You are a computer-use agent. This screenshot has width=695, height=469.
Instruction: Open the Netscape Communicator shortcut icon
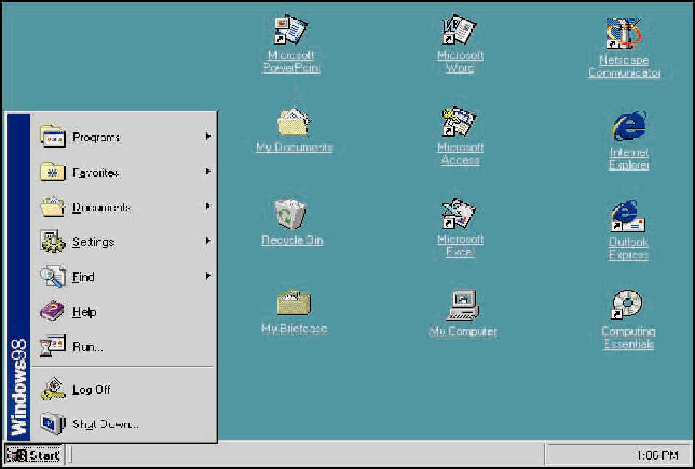(623, 33)
